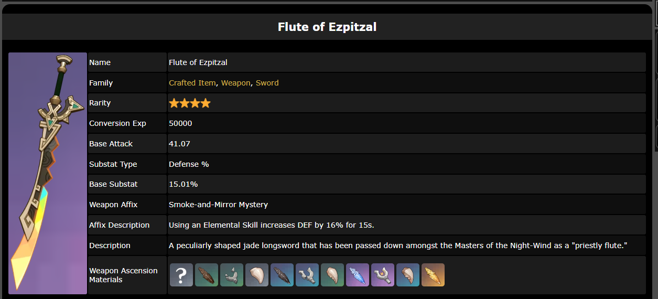
Task: Click the gray forked whistle on blue background
Action: [x=307, y=275]
